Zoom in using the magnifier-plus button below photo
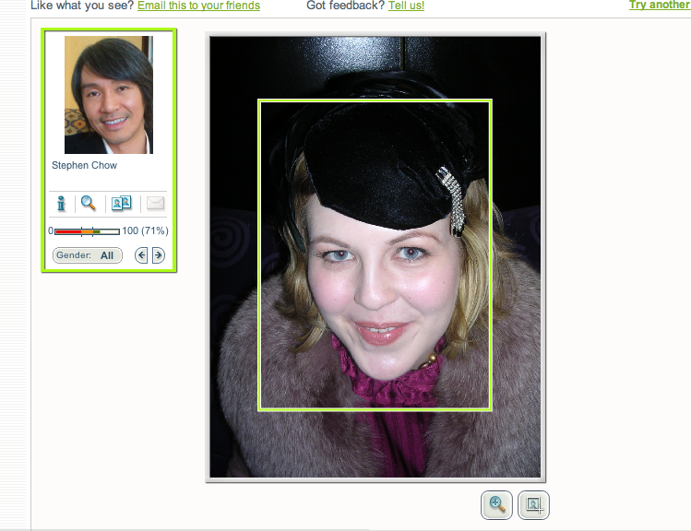 point(497,504)
